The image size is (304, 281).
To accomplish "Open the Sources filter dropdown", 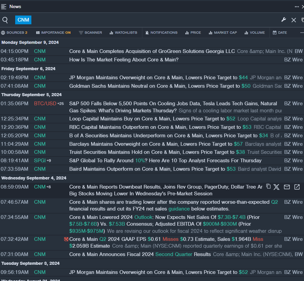I will pyautogui.click(x=14, y=33).
